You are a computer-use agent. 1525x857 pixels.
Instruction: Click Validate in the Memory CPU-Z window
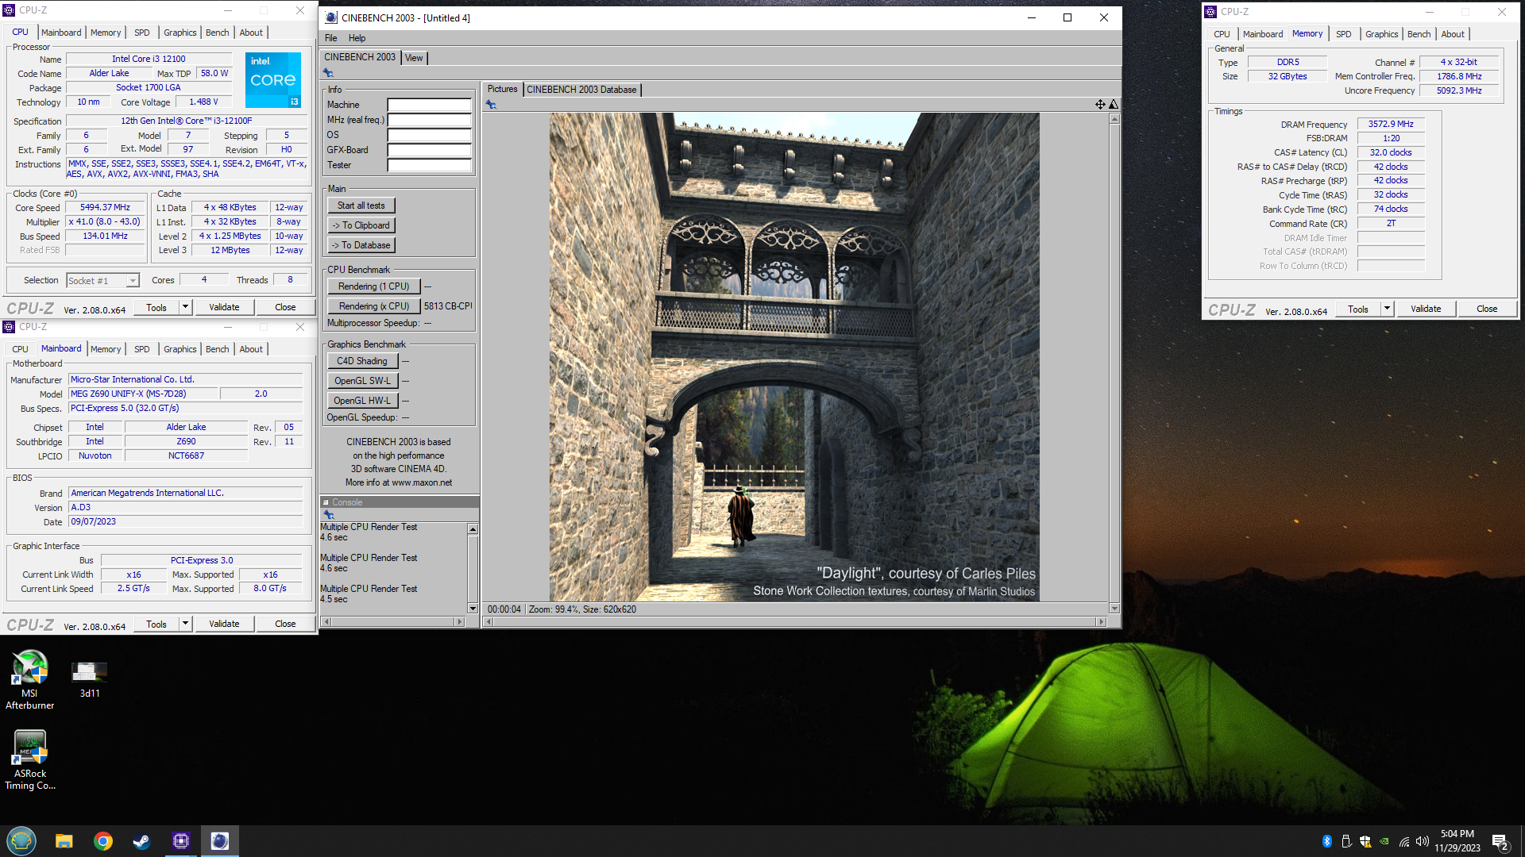click(1426, 309)
